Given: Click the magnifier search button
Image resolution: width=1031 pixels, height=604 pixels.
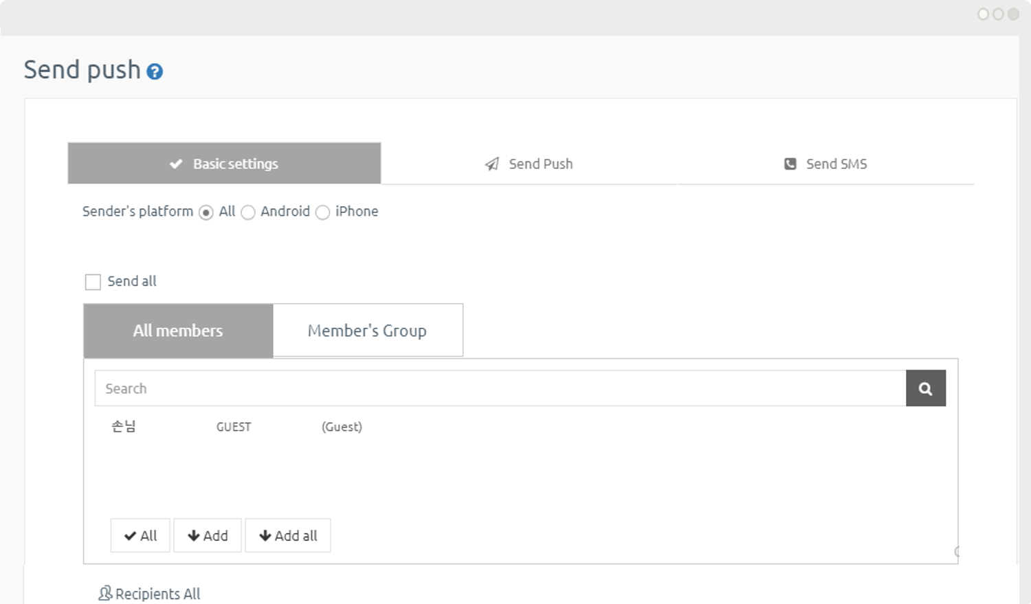Looking at the screenshot, I should point(925,388).
